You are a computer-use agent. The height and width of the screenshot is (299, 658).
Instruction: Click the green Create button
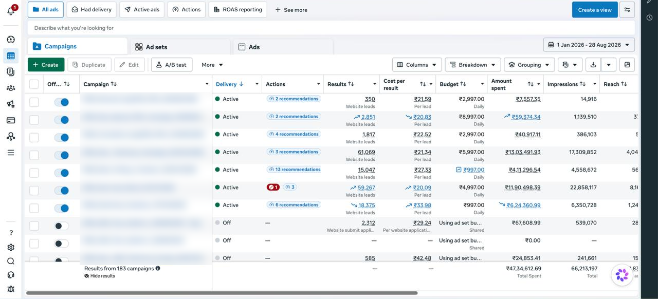coord(46,65)
